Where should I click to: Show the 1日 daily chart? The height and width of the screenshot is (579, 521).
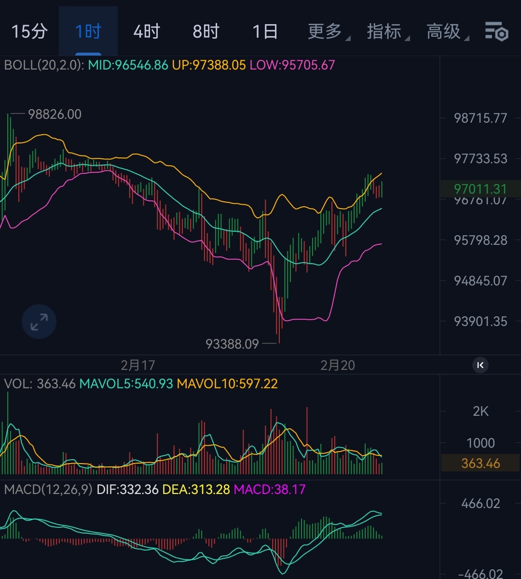point(265,32)
